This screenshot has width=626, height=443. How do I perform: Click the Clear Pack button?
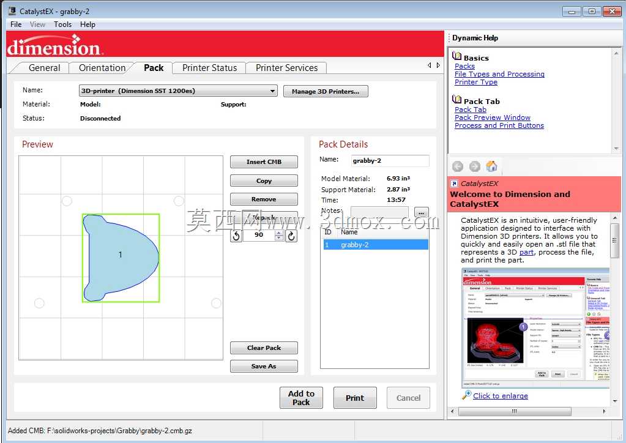tap(264, 348)
